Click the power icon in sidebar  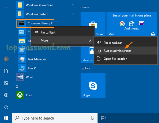[6, 107]
